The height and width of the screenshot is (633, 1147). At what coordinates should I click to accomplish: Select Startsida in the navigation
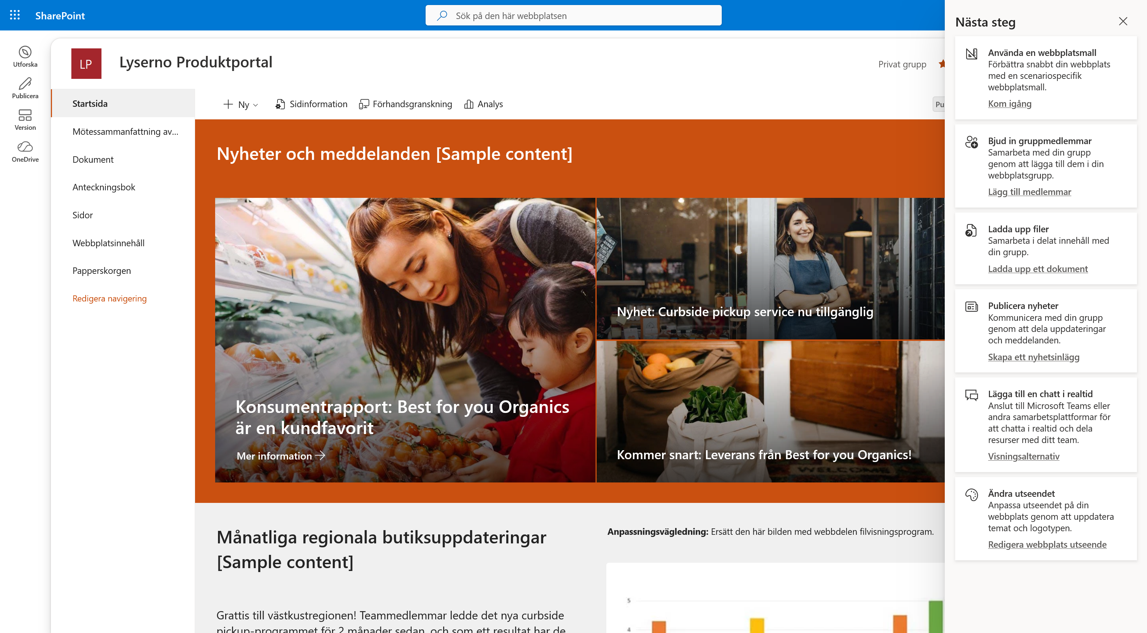[x=123, y=103]
